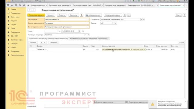The image size is (194, 109).
Task: Go to the Home page icon
Action: click(x=28, y=5)
